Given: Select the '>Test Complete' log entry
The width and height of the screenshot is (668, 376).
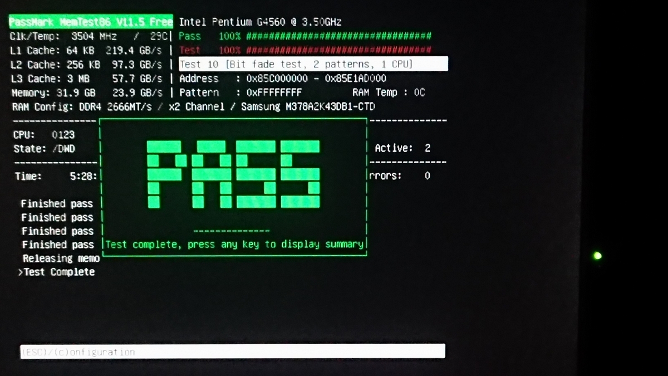Looking at the screenshot, I should (x=56, y=272).
